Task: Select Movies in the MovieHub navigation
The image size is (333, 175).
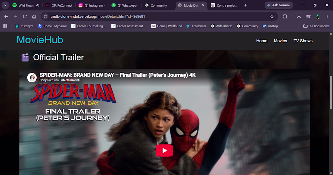Action: pyautogui.click(x=280, y=41)
